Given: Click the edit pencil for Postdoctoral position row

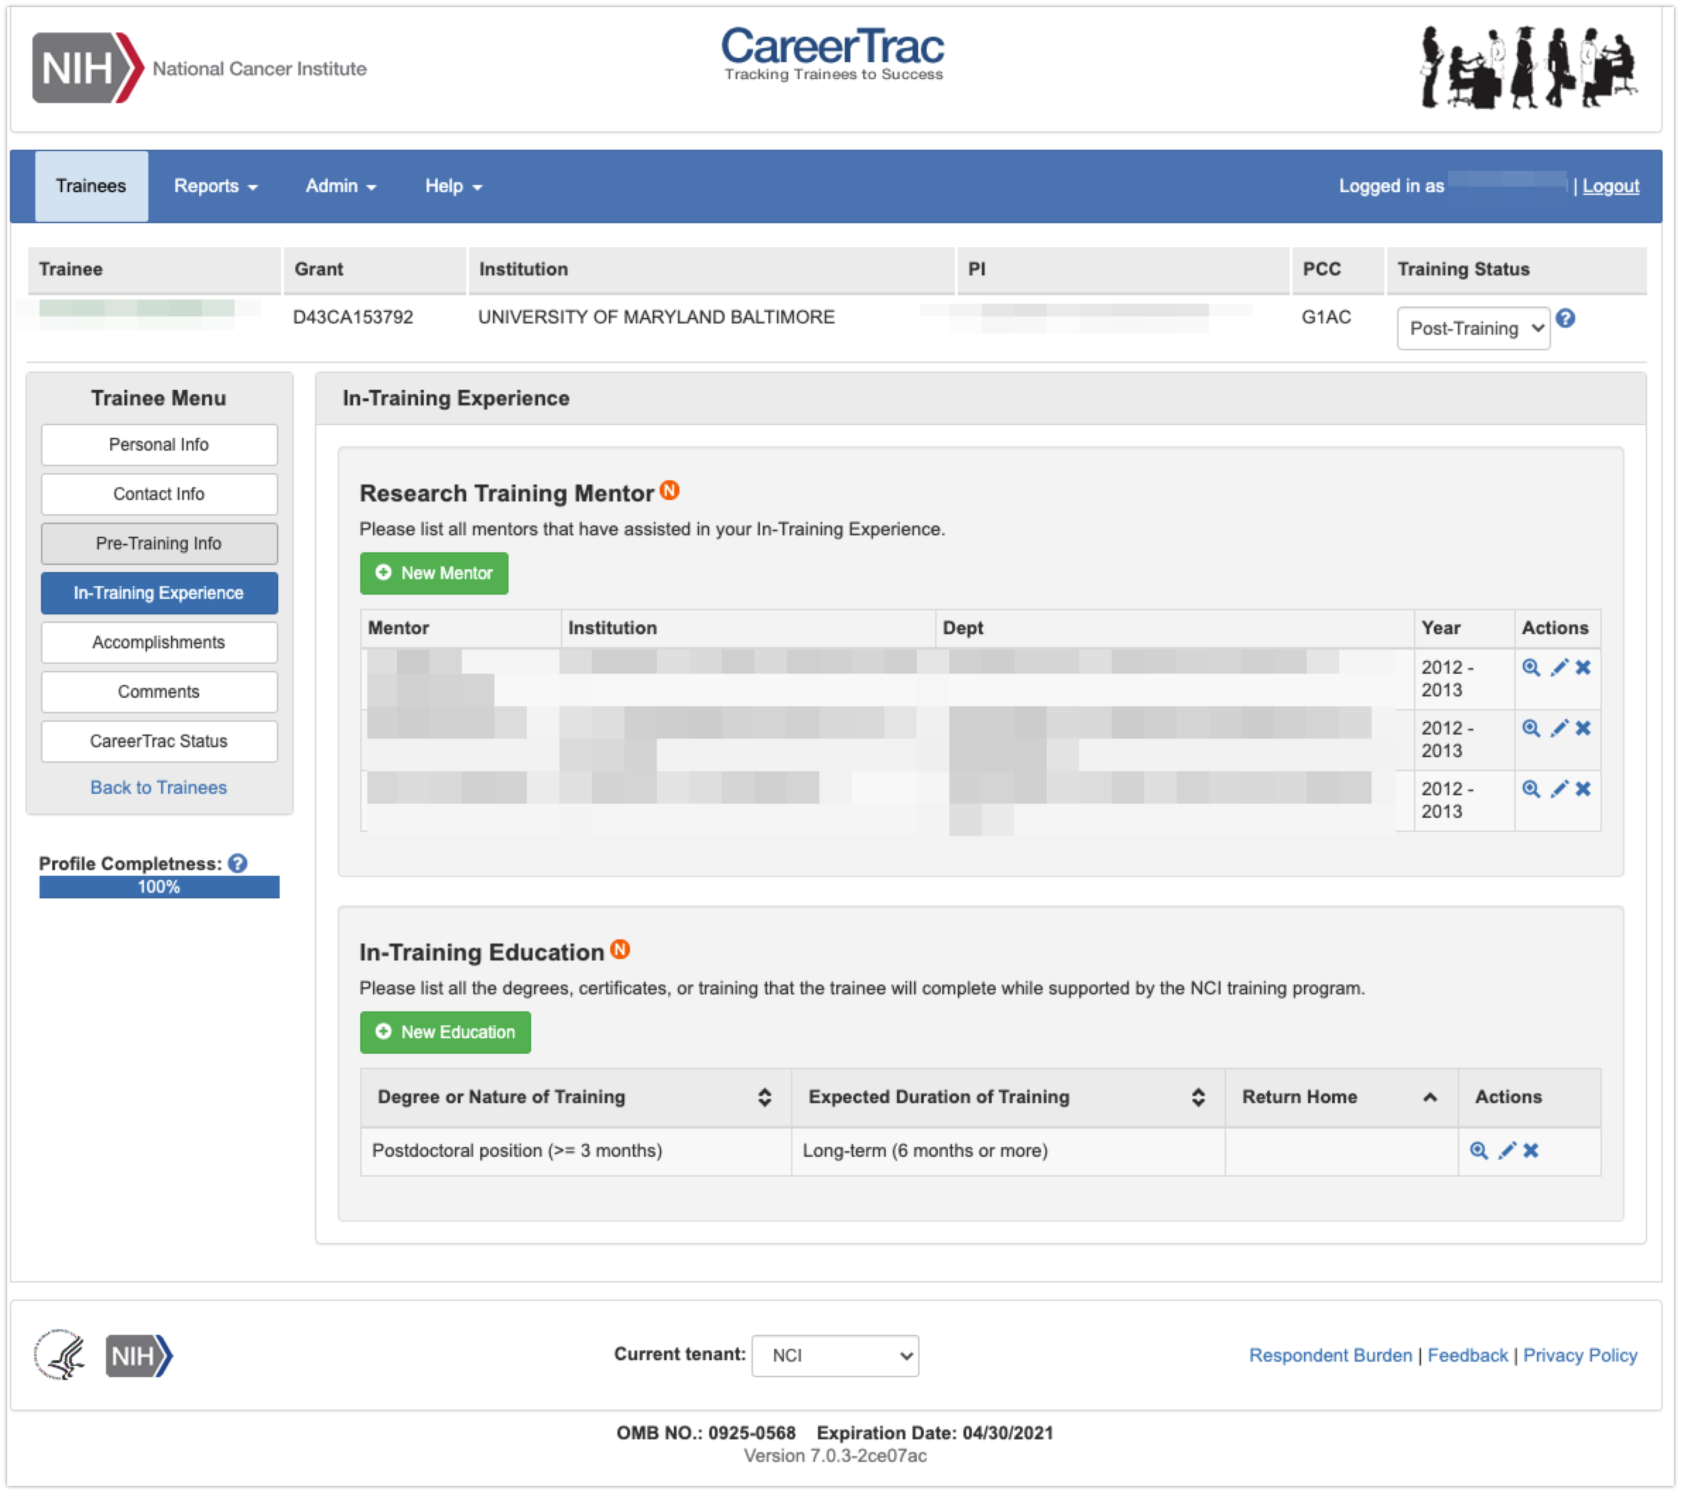Looking at the screenshot, I should 1507,1150.
